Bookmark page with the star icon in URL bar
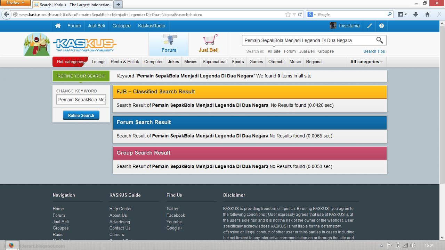Viewport: 445px width, 250px height. (288, 15)
